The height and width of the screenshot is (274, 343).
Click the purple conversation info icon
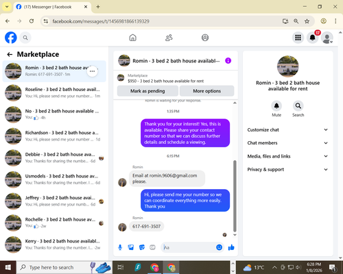click(x=228, y=61)
